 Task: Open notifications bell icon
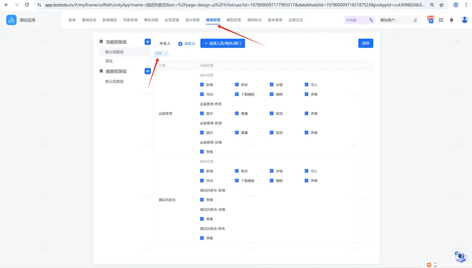tap(451, 20)
